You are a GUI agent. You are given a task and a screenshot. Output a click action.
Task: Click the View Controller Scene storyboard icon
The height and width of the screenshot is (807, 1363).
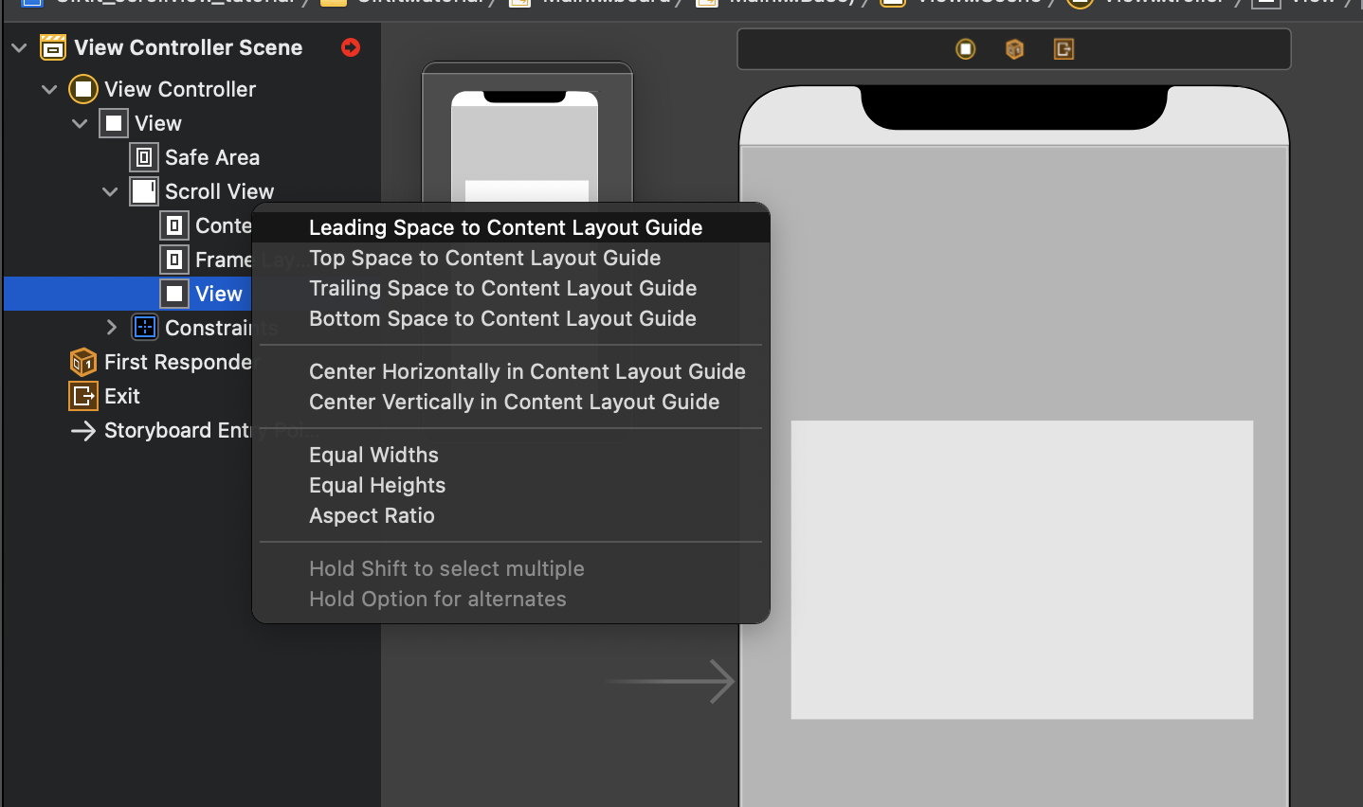tap(53, 47)
